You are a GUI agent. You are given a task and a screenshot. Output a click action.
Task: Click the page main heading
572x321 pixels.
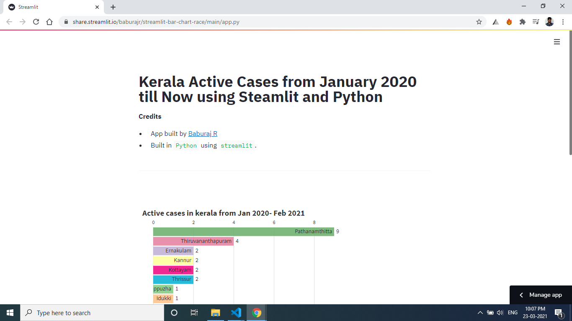click(x=278, y=89)
